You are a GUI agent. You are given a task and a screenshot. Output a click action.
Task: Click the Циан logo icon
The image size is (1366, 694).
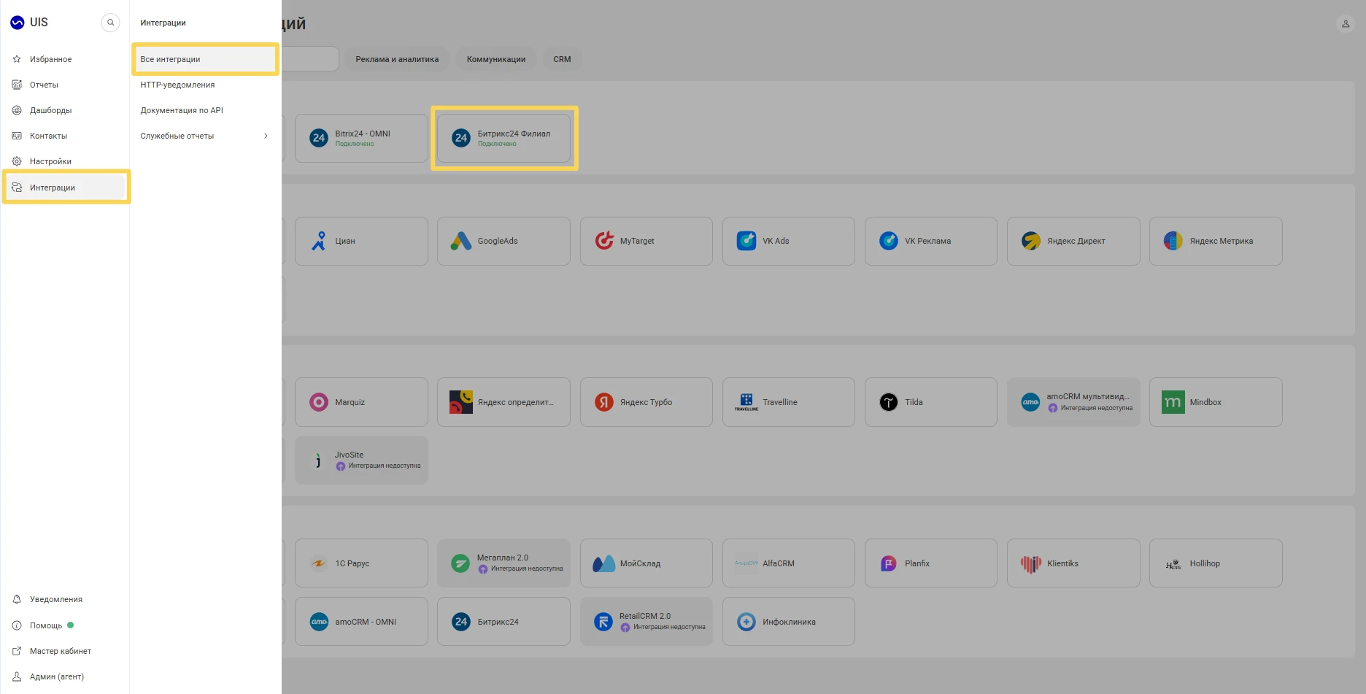[319, 241]
